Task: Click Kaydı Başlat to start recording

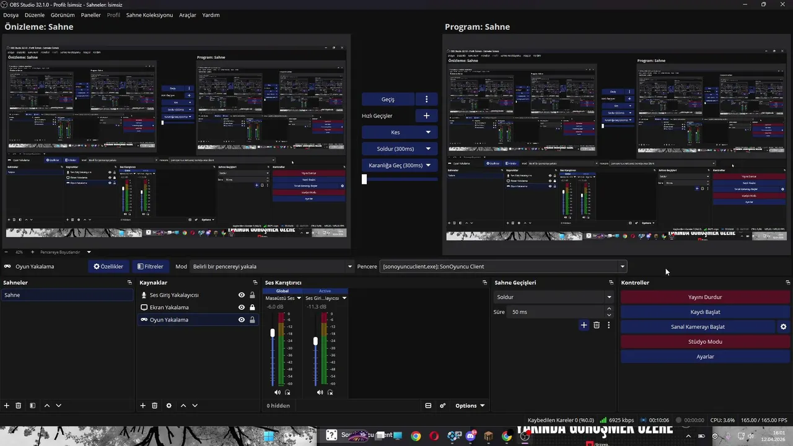Action: click(705, 312)
